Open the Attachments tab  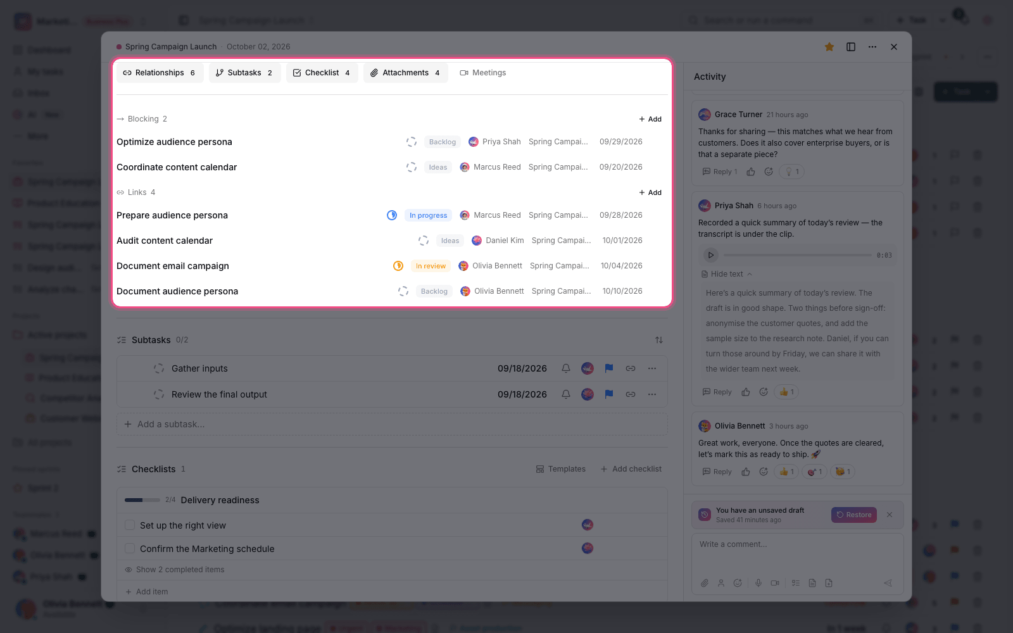(406, 73)
